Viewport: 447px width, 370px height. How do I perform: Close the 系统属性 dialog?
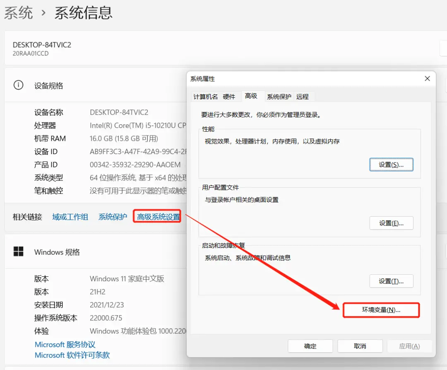427,78
